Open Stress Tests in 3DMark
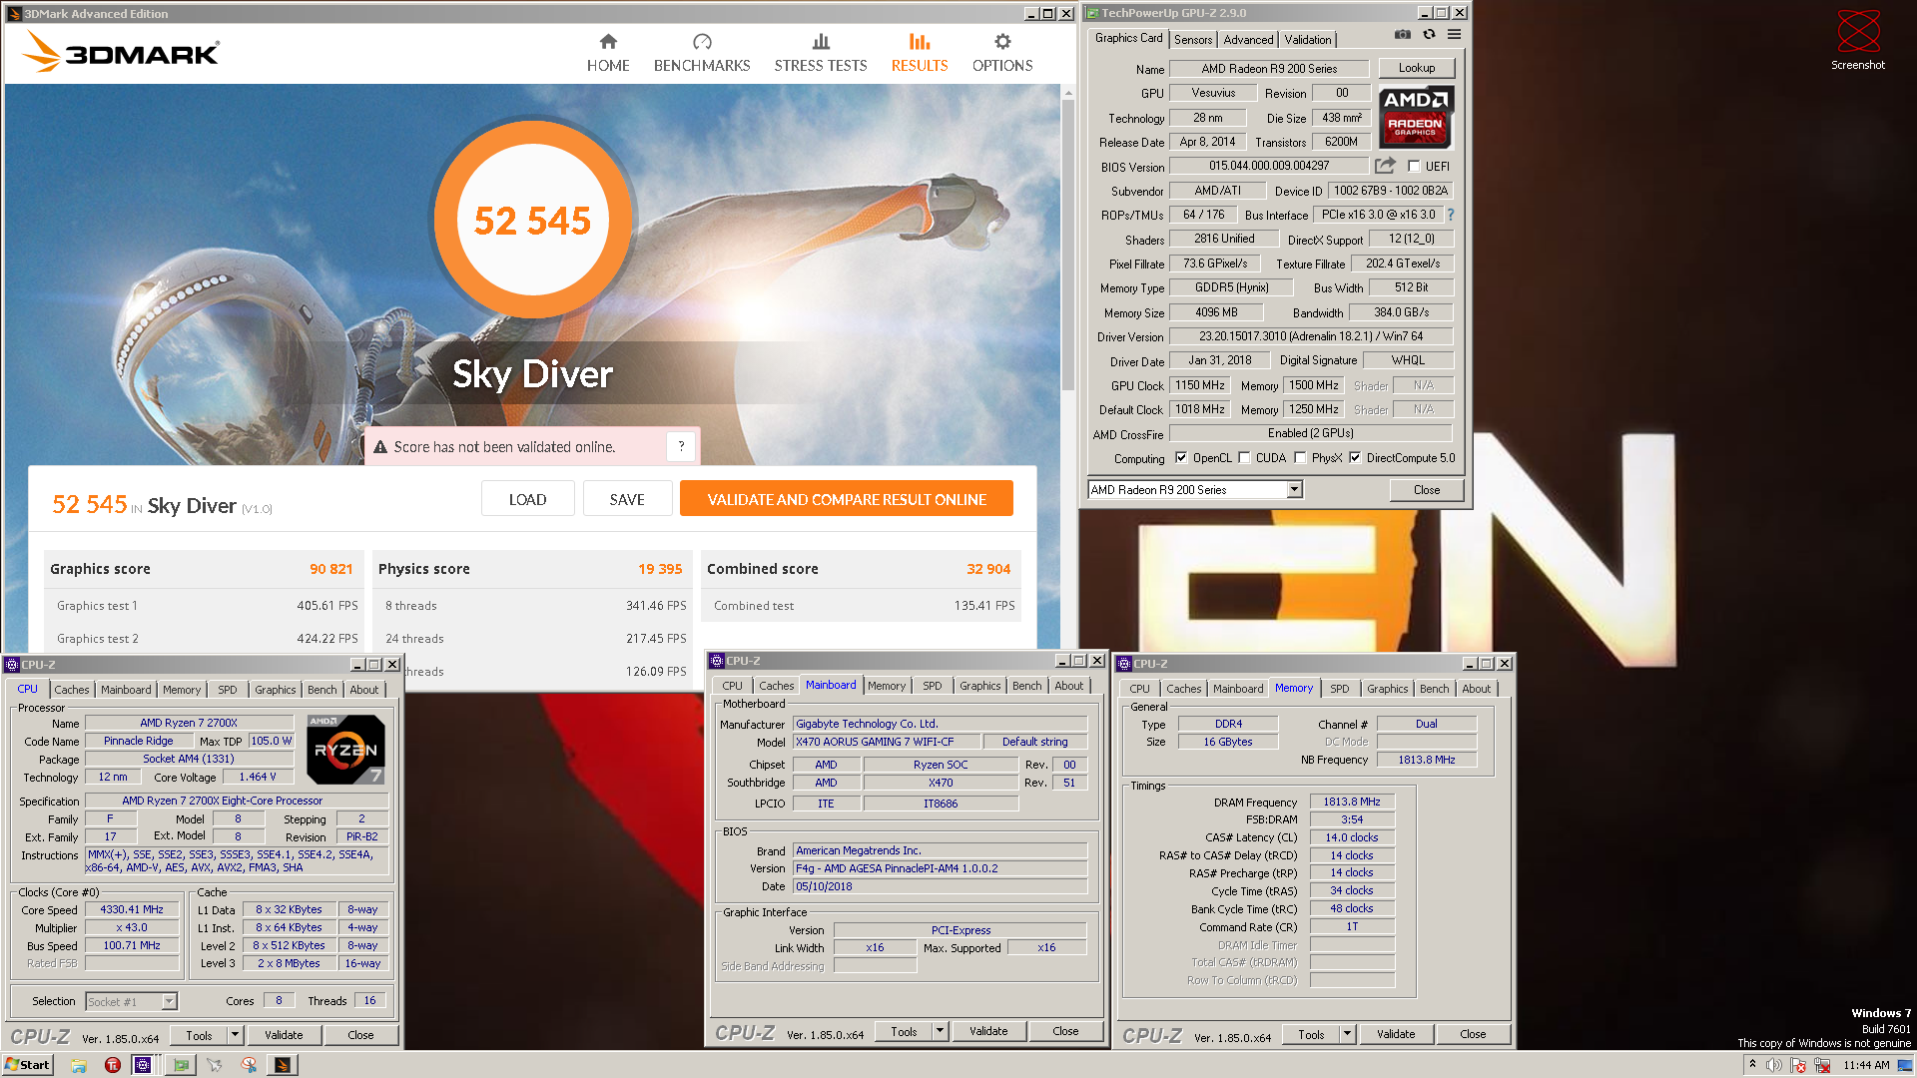 [x=821, y=53]
